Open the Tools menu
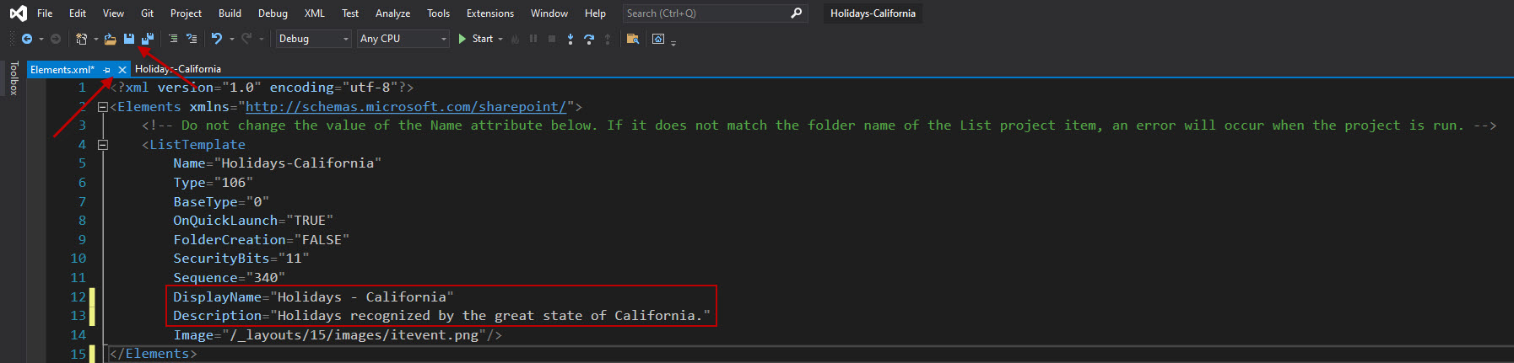 pyautogui.click(x=438, y=13)
